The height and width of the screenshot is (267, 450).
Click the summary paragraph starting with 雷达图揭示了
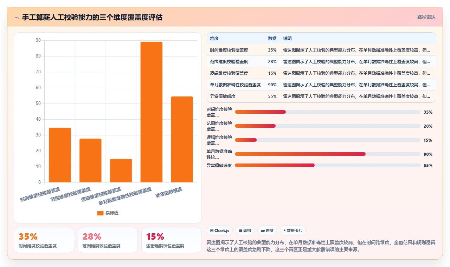tap(321, 246)
